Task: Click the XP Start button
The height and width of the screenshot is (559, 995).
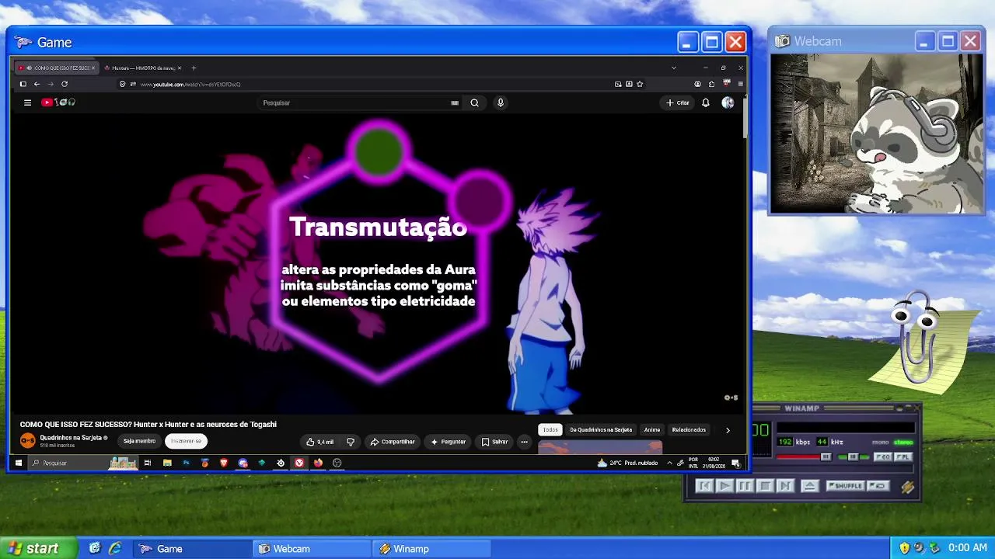Action: (x=39, y=548)
